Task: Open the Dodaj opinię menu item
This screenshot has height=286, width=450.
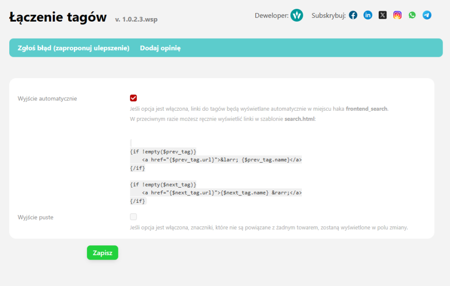Action: click(160, 48)
